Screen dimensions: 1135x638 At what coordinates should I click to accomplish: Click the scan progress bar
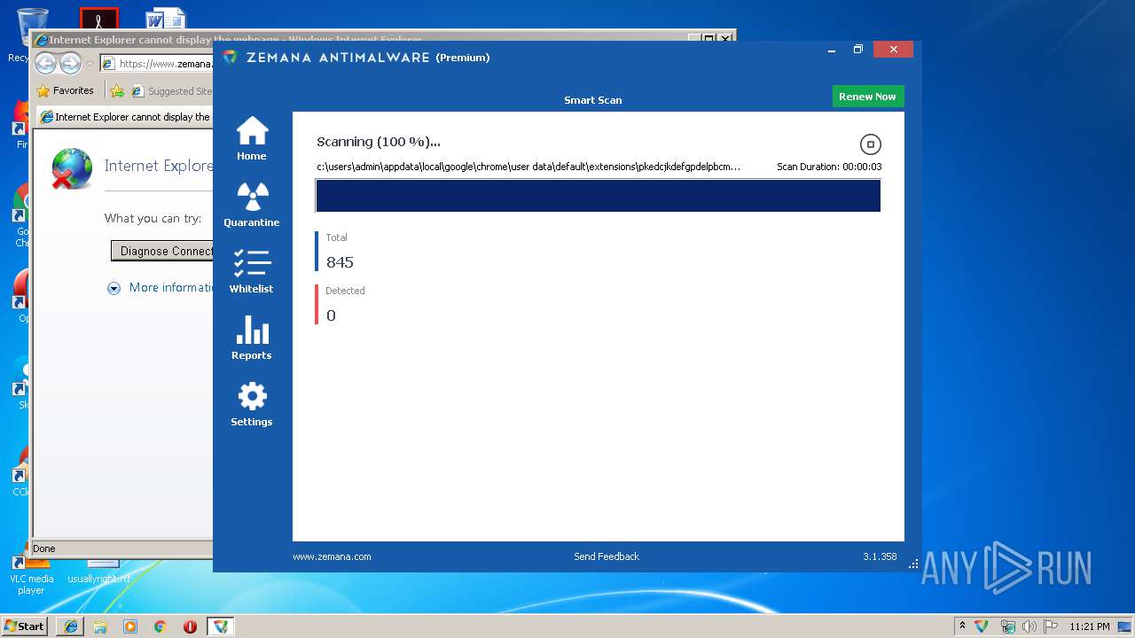[598, 196]
